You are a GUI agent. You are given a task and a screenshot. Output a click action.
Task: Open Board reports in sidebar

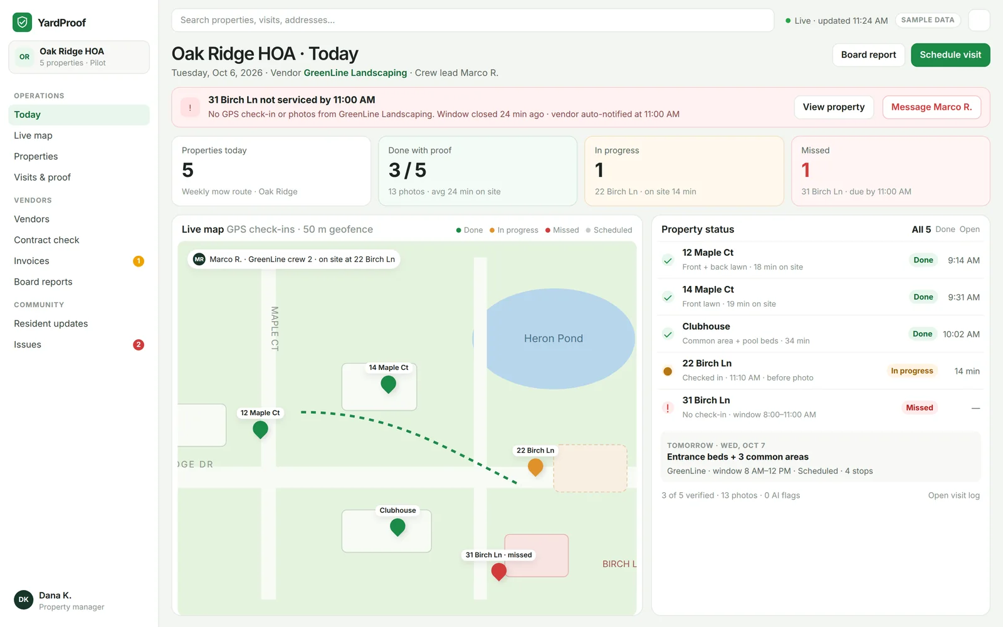[79, 282]
